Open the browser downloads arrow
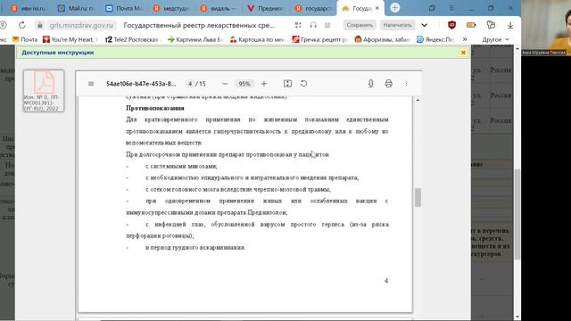This screenshot has height=321, width=571. (x=510, y=25)
